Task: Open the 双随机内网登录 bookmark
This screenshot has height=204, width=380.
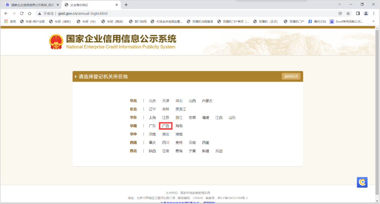Action: (200, 21)
